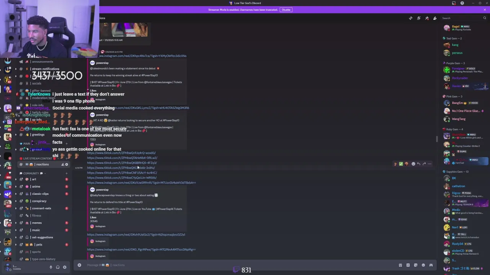Viewport: 490px width, 275px height.
Task: Expand threads arrow beside covenant-eats channel
Action: (16, 208)
